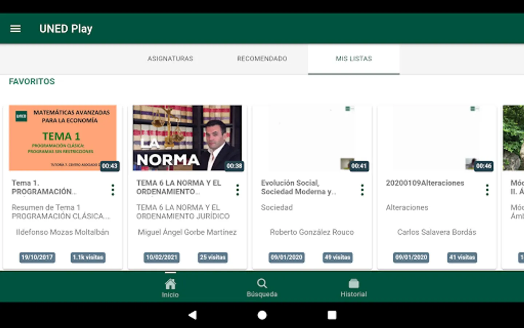Image resolution: width=524 pixels, height=328 pixels.
Task: Switch to the Asignaturas tab
Action: pyautogui.click(x=170, y=59)
